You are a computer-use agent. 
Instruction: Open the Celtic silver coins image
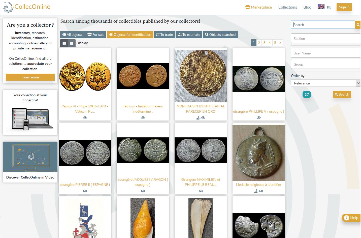coord(258,225)
